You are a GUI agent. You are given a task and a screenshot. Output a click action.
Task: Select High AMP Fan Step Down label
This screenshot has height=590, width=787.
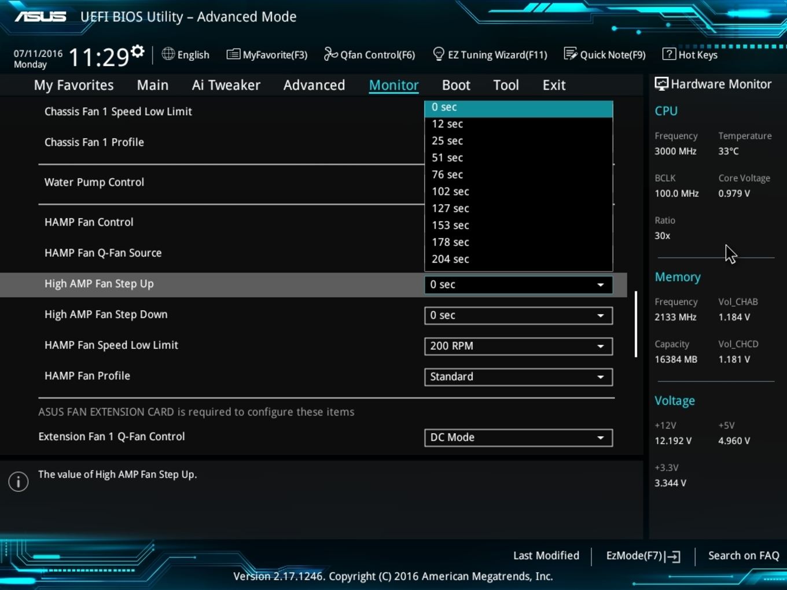click(106, 315)
